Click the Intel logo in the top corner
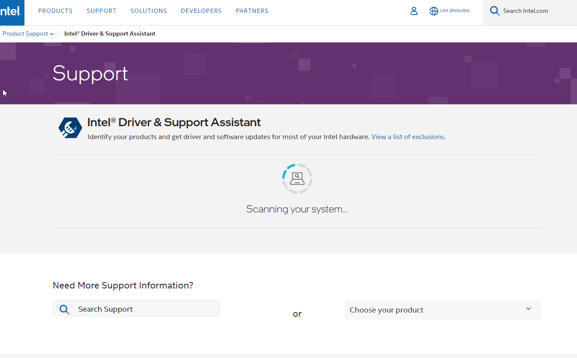The width and height of the screenshot is (577, 358). 12,12
